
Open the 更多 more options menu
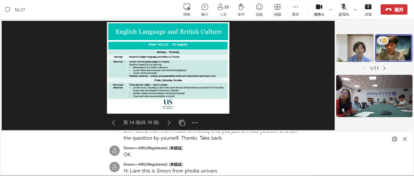click(x=295, y=10)
